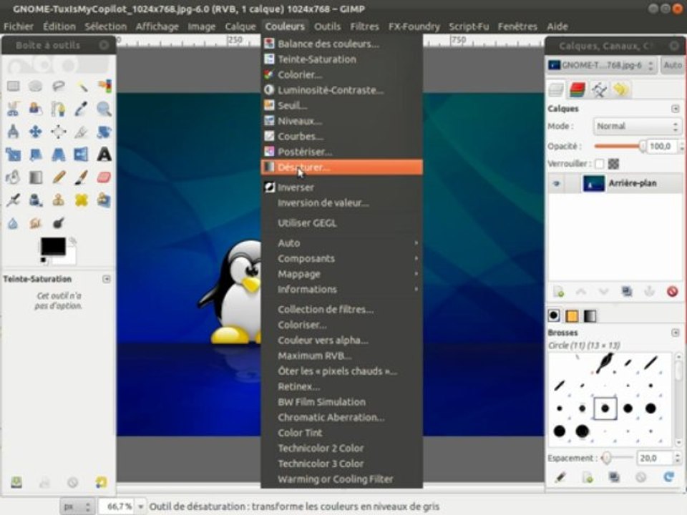Create a new layer
This screenshot has height=515, width=687.
pyautogui.click(x=559, y=291)
